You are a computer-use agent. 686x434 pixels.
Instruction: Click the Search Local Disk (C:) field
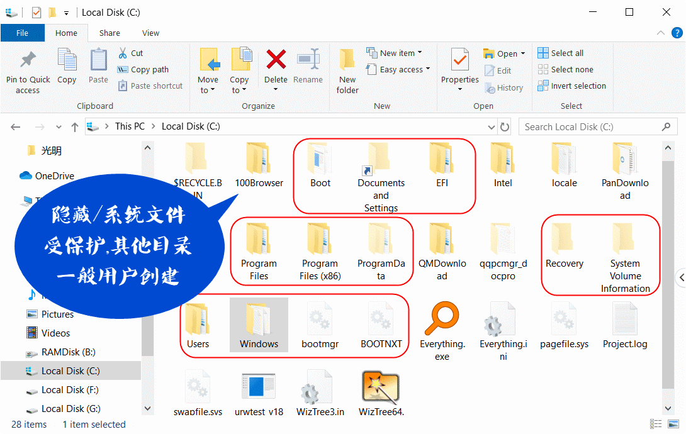coord(599,127)
